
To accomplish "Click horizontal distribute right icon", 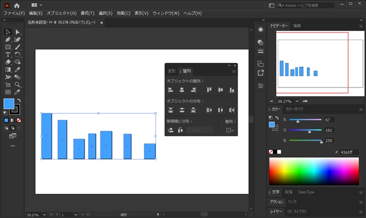I will pyautogui.click(x=231, y=110).
